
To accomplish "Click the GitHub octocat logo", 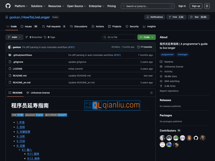I will point(8,6).
